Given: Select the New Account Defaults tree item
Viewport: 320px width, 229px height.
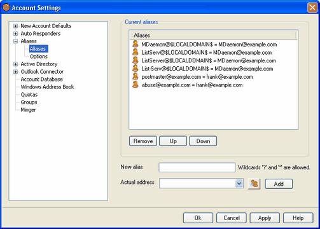Looking at the screenshot, I should click(x=46, y=26).
